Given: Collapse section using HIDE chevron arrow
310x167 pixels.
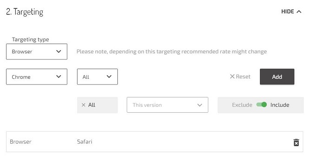Looking at the screenshot, I should coord(299,12).
